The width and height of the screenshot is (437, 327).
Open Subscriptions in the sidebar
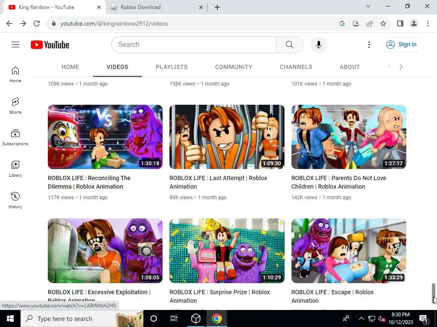tap(15, 138)
